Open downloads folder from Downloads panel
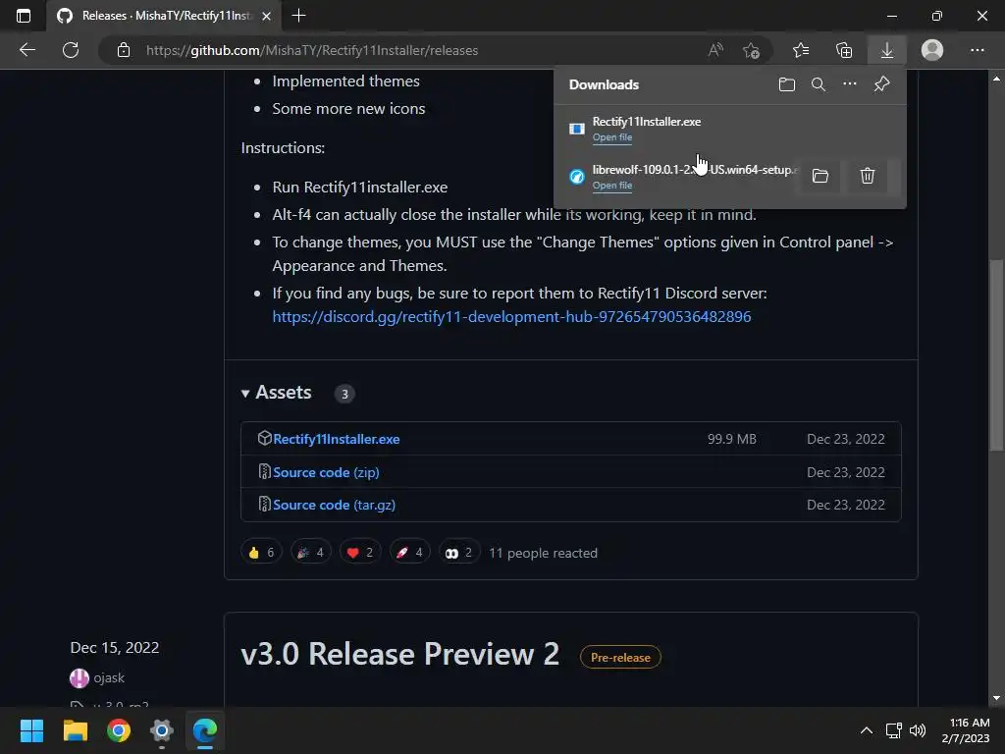 click(787, 84)
